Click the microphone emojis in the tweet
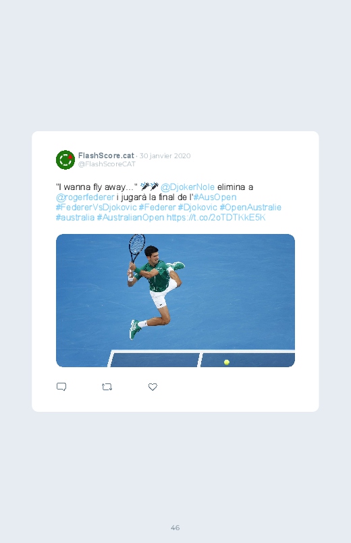The image size is (351, 543). point(149,187)
